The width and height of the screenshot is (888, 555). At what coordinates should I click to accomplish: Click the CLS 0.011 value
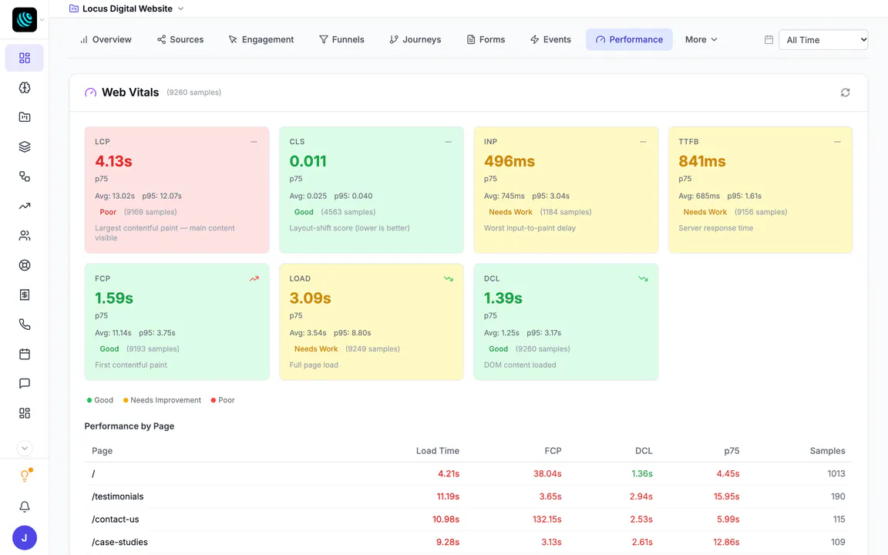tap(308, 161)
